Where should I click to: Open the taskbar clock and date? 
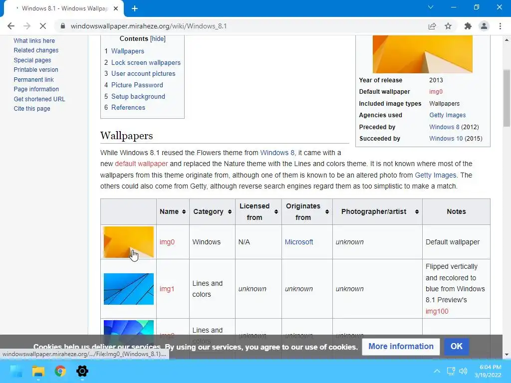click(488, 371)
